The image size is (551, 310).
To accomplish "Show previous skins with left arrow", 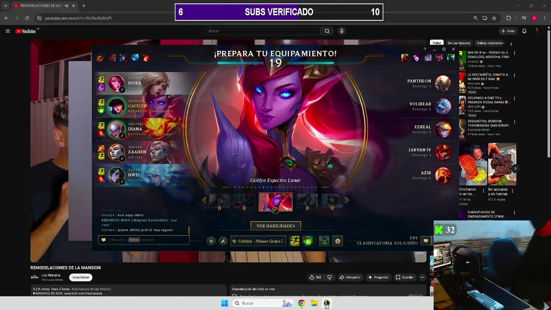I will pos(204,200).
